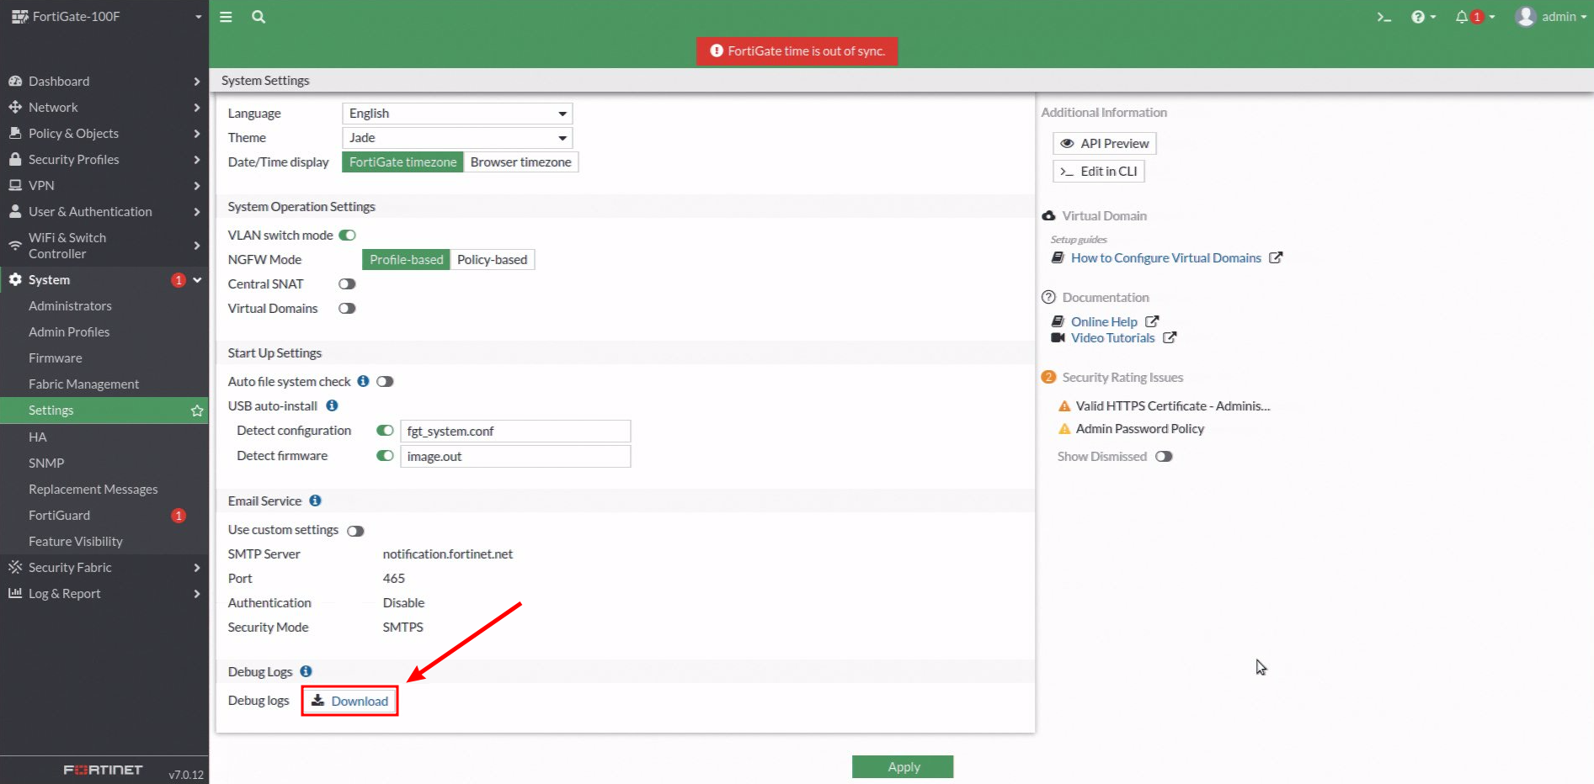Click the image.out input field
Image resolution: width=1594 pixels, height=784 pixels.
click(515, 457)
